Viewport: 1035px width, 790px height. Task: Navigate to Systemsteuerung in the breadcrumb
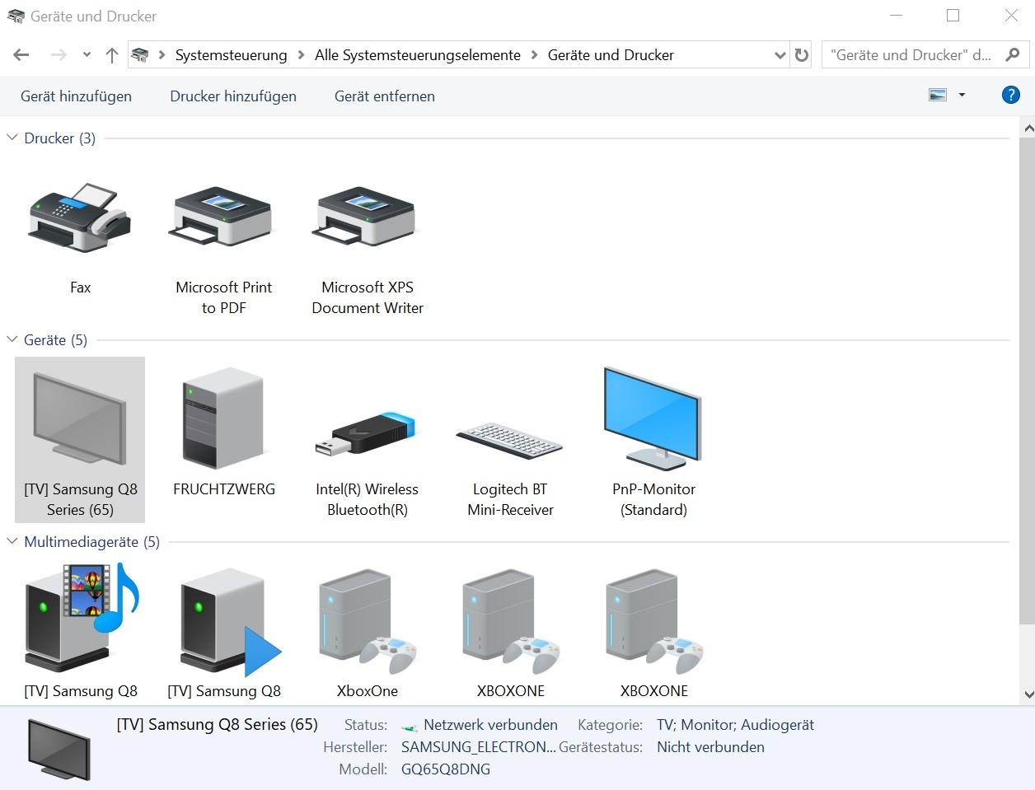point(231,55)
